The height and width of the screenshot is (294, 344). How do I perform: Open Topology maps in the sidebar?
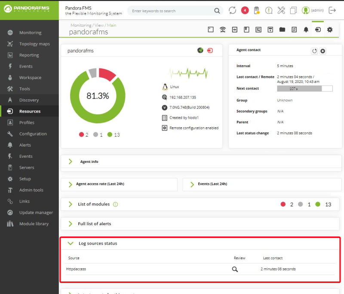point(29,44)
